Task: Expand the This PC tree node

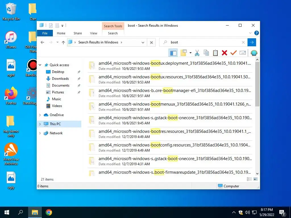Action: (40, 124)
